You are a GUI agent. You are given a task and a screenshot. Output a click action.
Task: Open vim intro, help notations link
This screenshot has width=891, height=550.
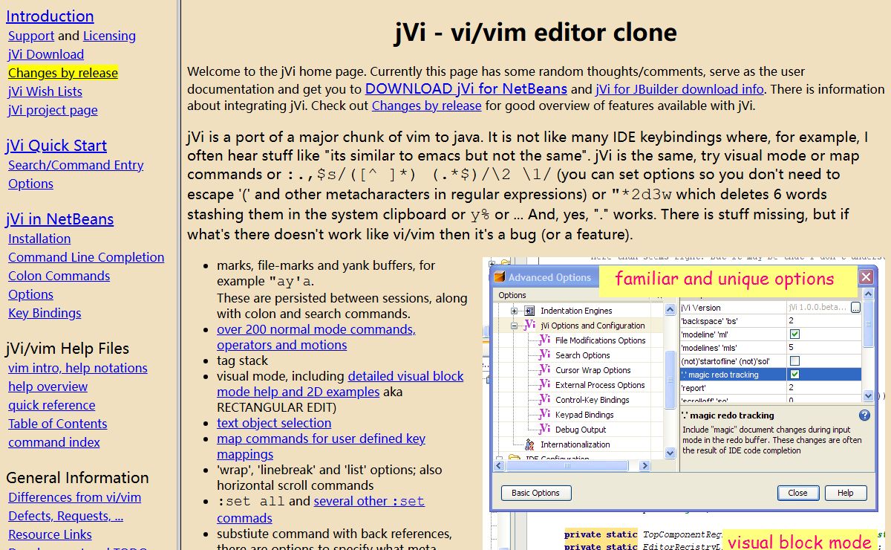78,368
